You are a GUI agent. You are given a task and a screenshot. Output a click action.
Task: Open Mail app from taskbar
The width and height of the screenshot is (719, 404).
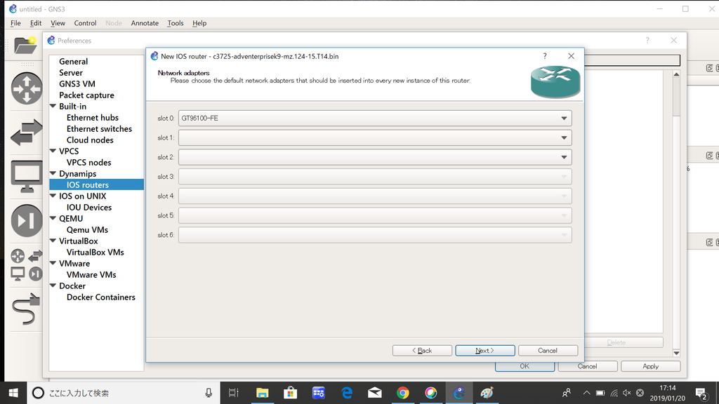[375, 393]
